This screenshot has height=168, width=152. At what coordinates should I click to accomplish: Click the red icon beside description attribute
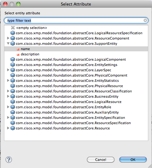[x=18, y=54]
